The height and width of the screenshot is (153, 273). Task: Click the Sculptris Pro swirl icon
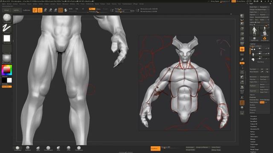[x=65, y=10]
